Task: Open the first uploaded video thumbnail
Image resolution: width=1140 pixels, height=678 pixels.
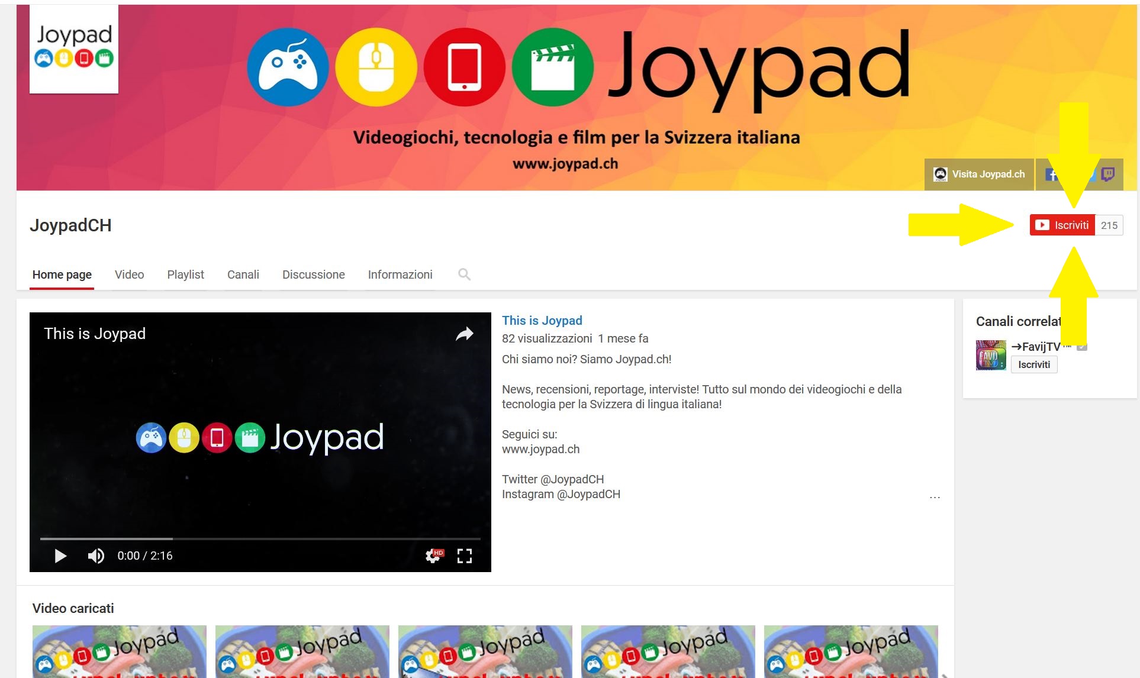Action: click(x=120, y=651)
